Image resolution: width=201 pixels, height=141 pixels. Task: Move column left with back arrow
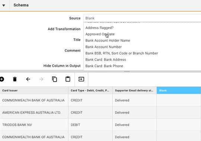(x=28, y=79)
